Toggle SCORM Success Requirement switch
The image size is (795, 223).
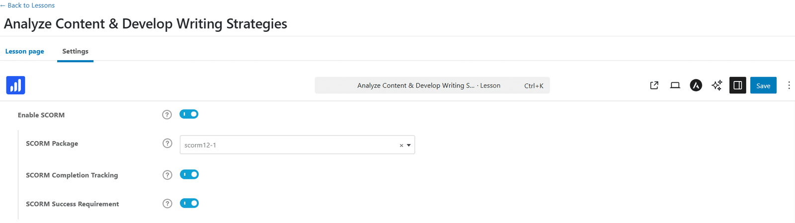(x=189, y=203)
